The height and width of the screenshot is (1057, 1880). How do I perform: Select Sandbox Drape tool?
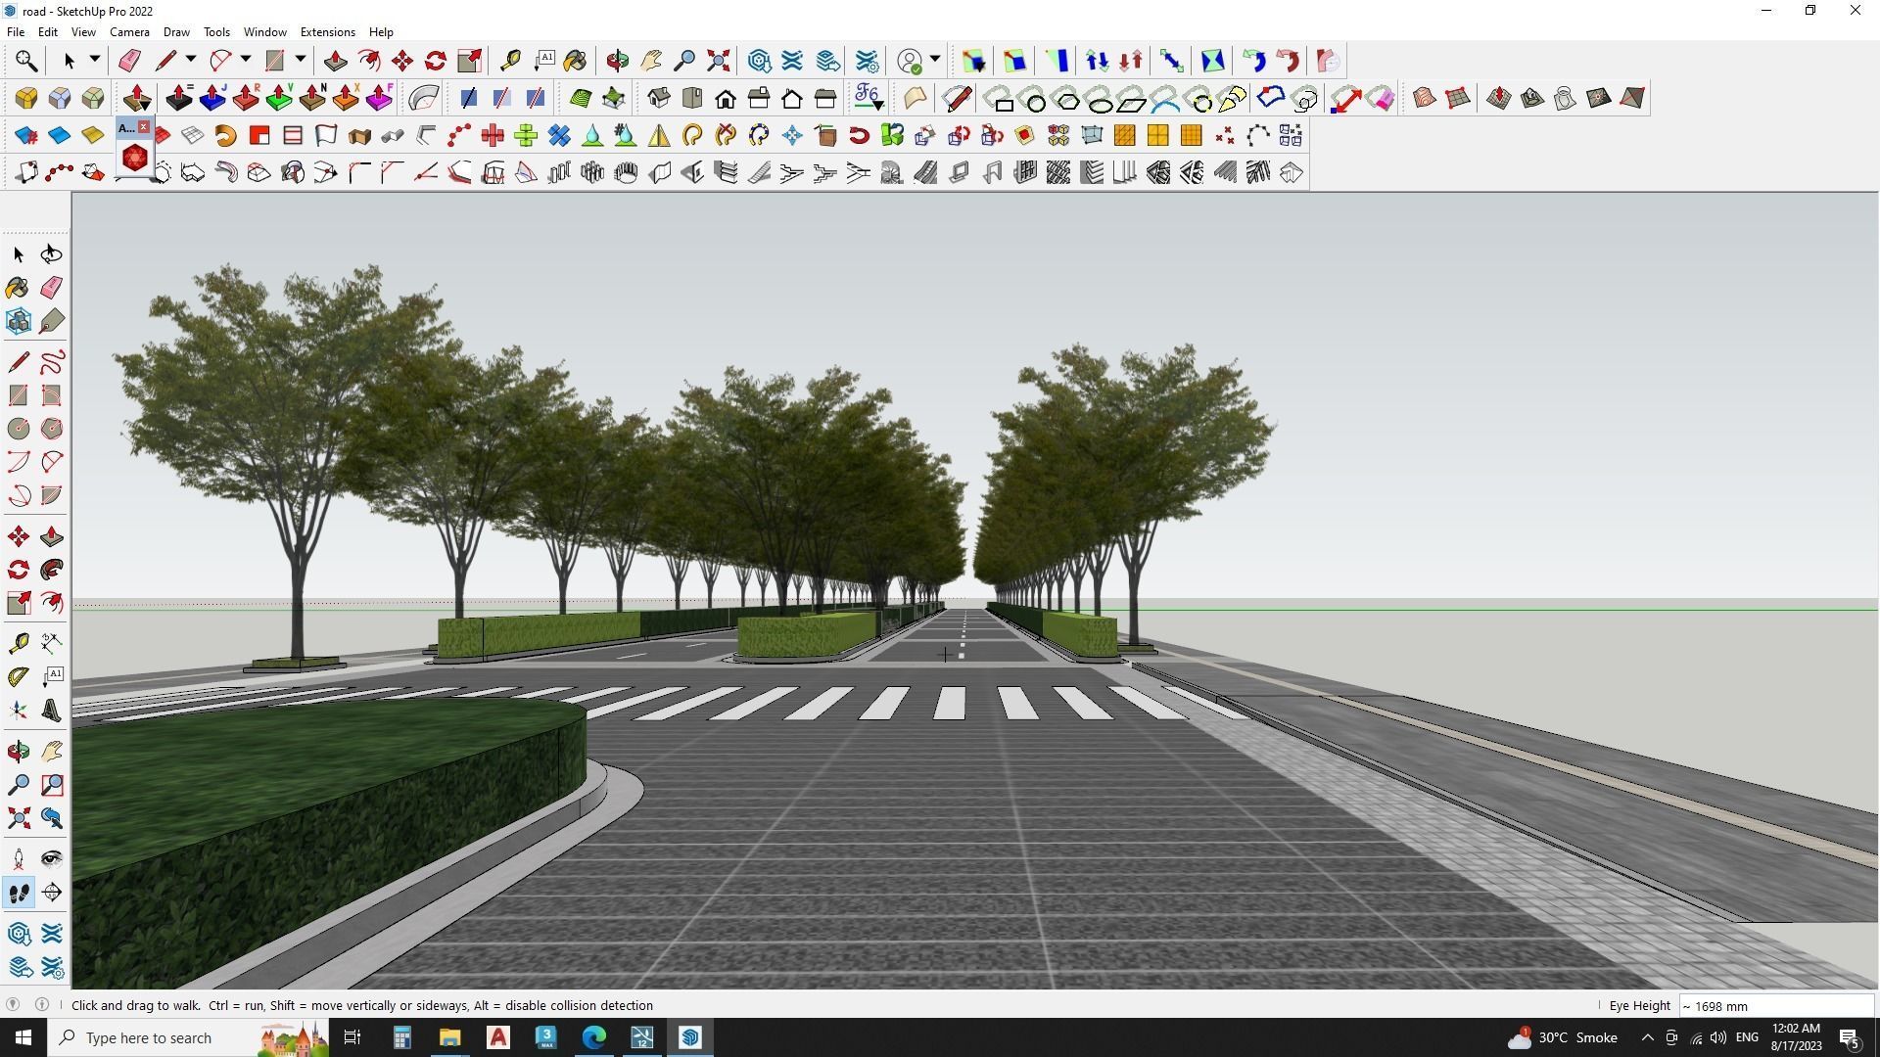point(1566,98)
